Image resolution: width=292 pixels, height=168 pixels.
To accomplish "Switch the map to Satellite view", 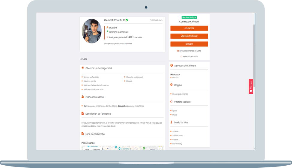I will click(x=96, y=149).
